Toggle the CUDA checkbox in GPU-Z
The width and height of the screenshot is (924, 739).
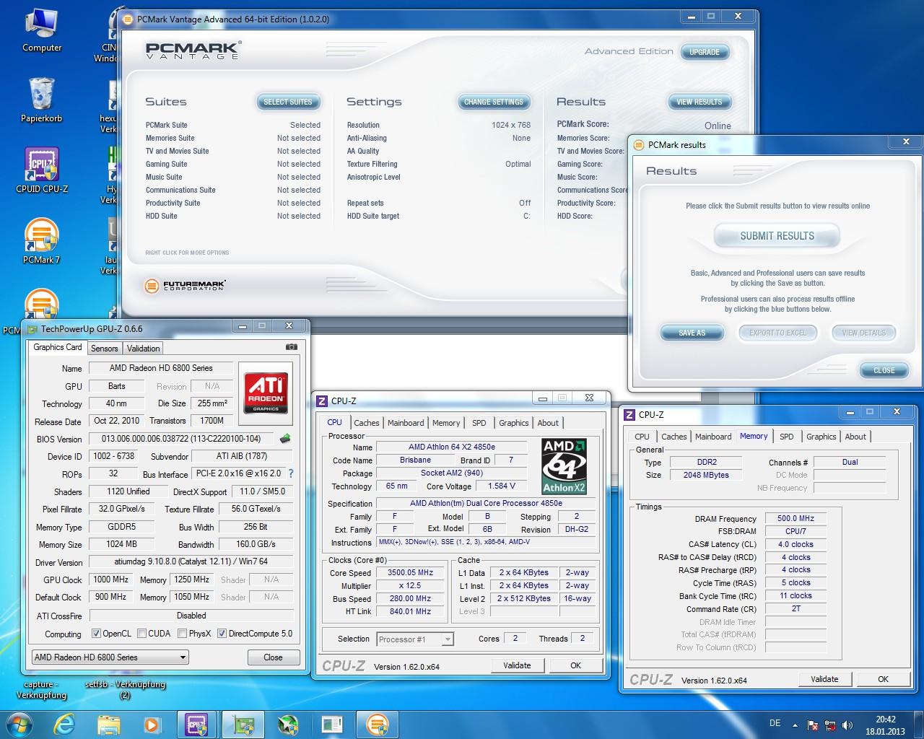coord(141,634)
